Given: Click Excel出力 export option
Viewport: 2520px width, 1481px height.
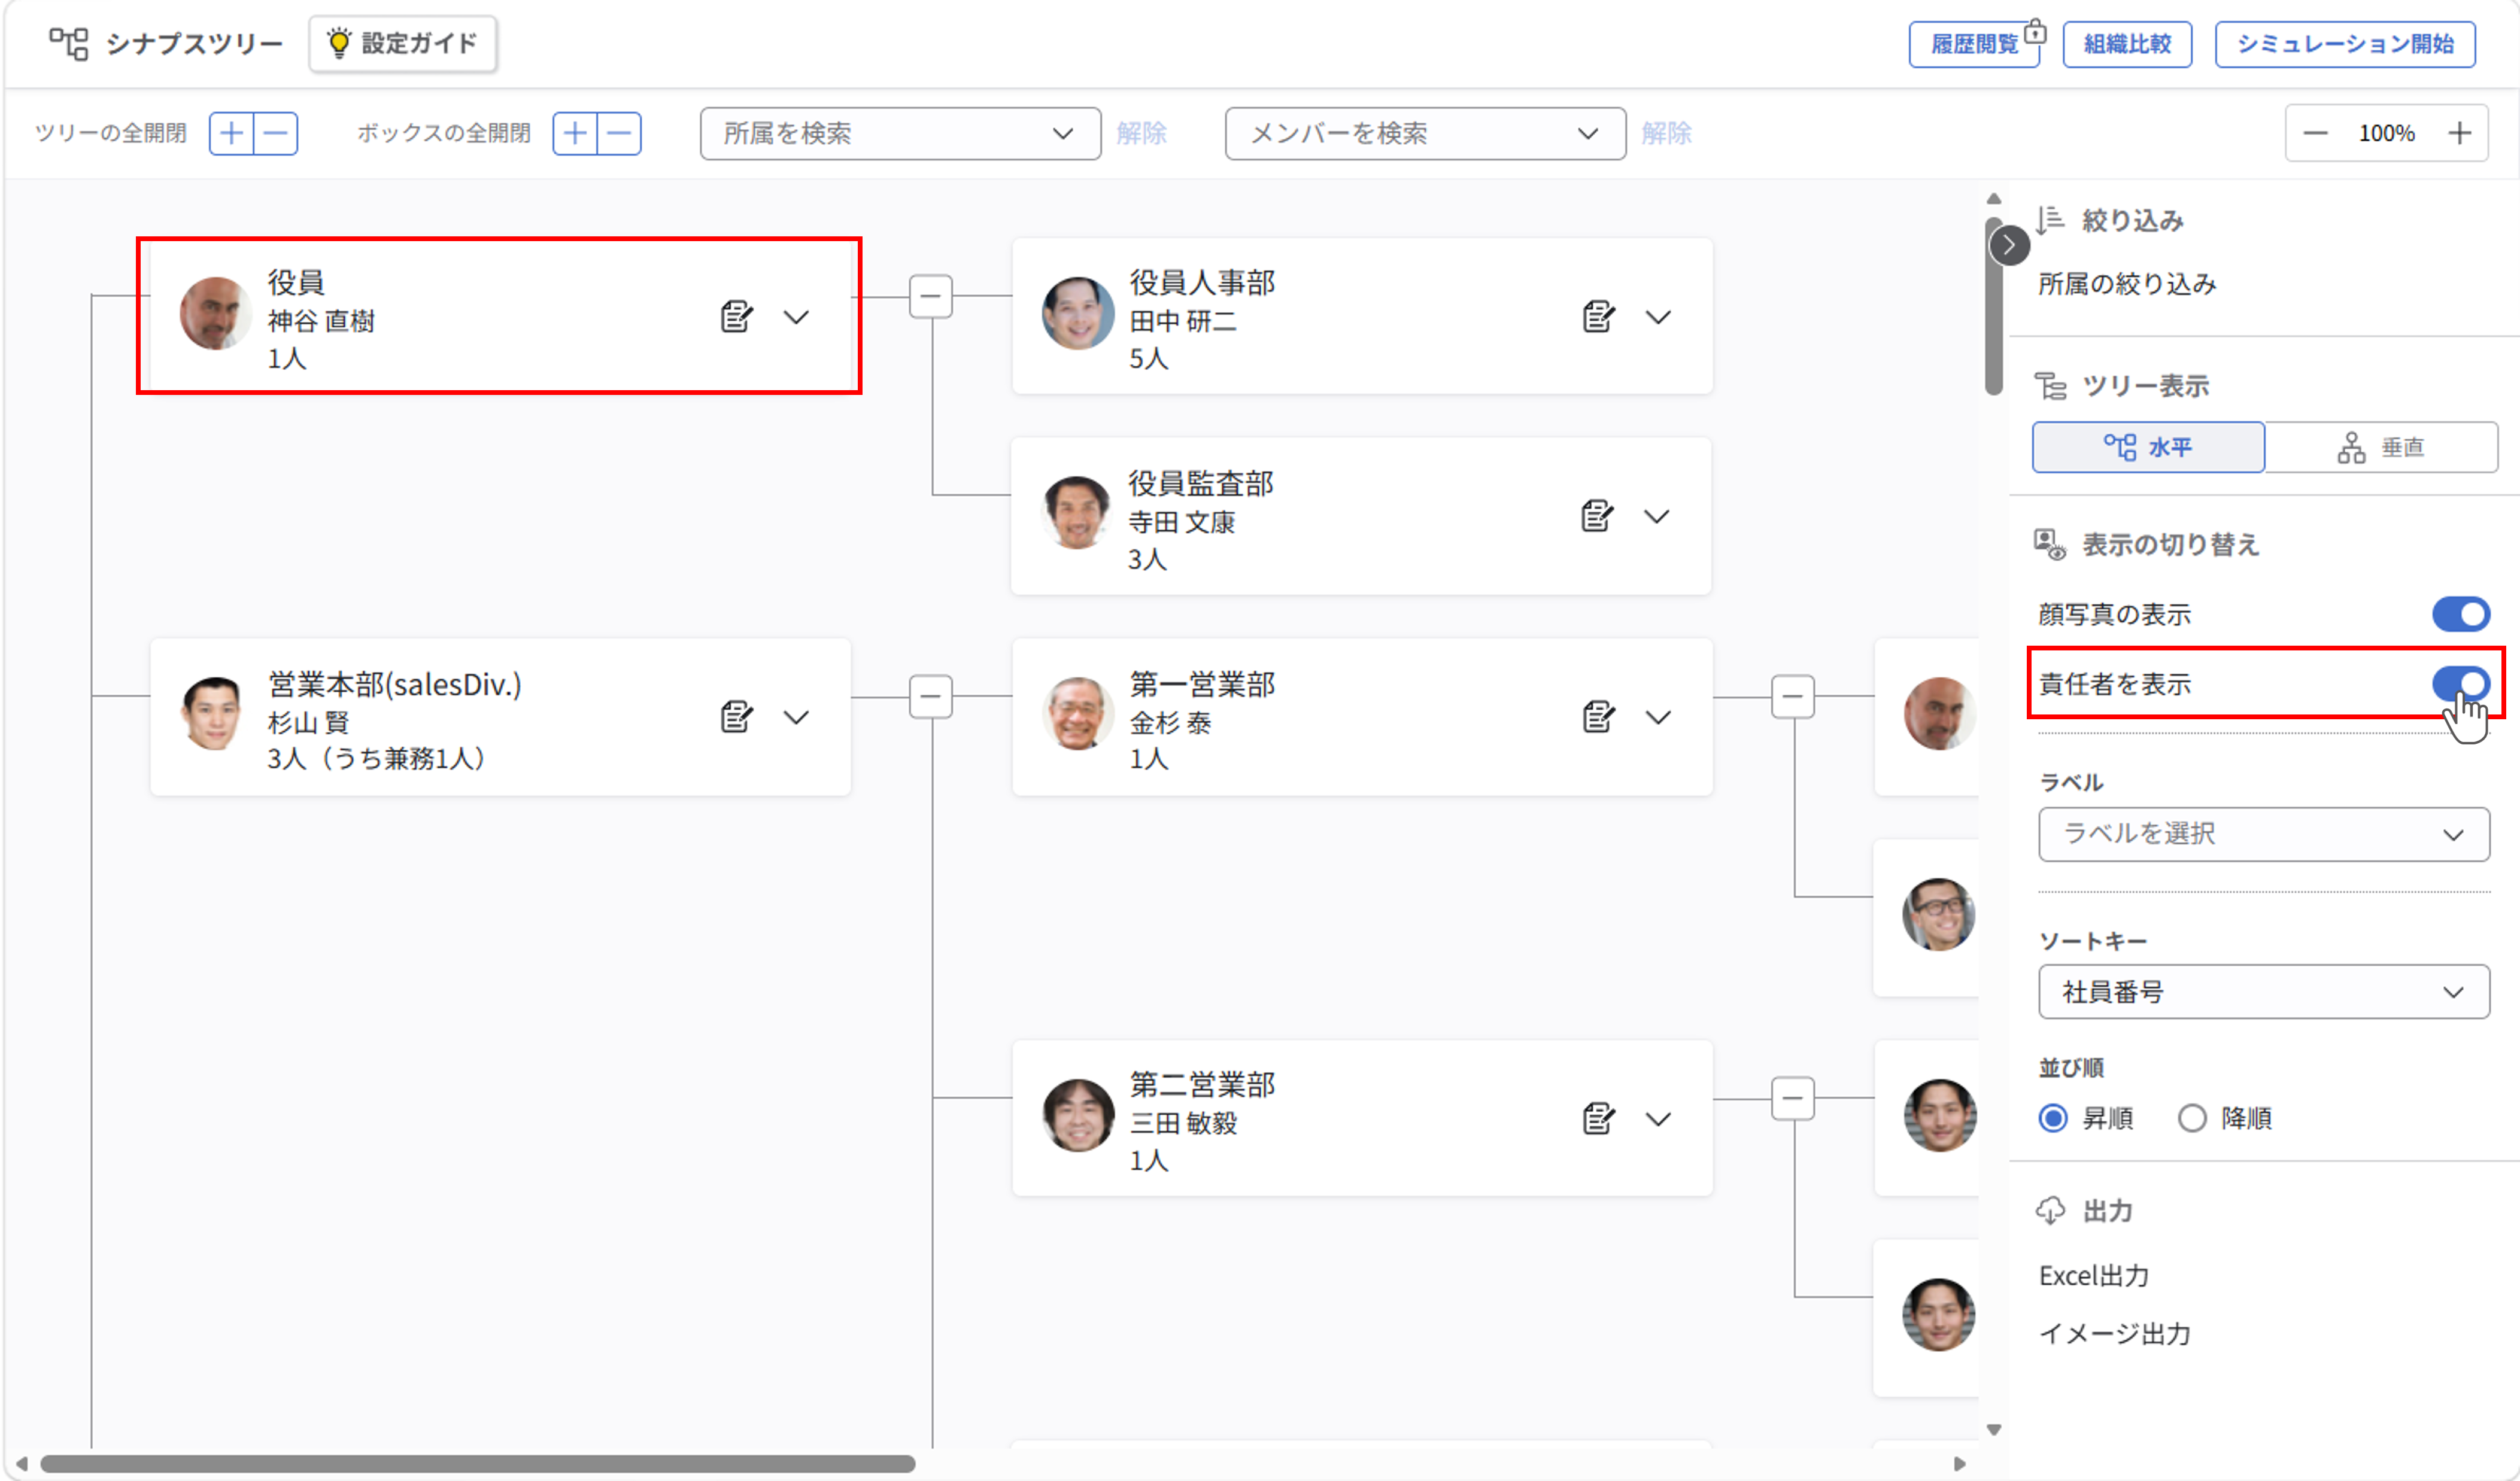Looking at the screenshot, I should pyautogui.click(x=2094, y=1276).
